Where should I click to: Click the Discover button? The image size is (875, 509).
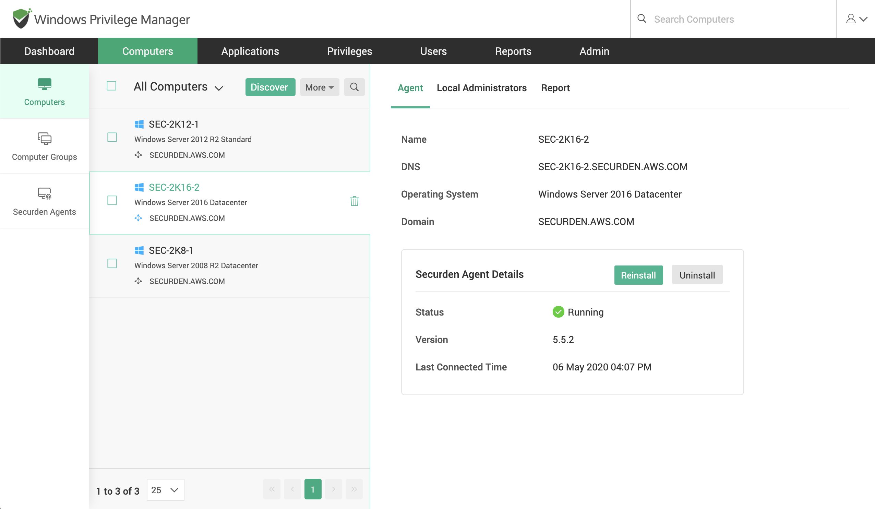tap(270, 87)
